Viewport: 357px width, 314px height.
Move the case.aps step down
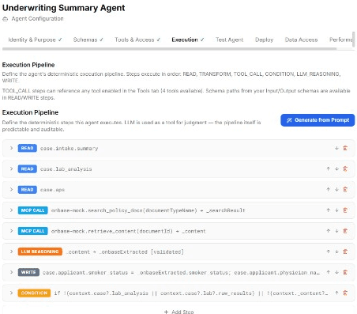pos(336,189)
